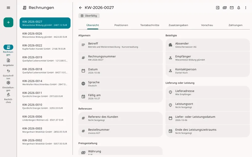Image resolution: width=252 pixels, height=157 pixels.
Task: Switch to the Vorschau tab
Action: coord(207,25)
